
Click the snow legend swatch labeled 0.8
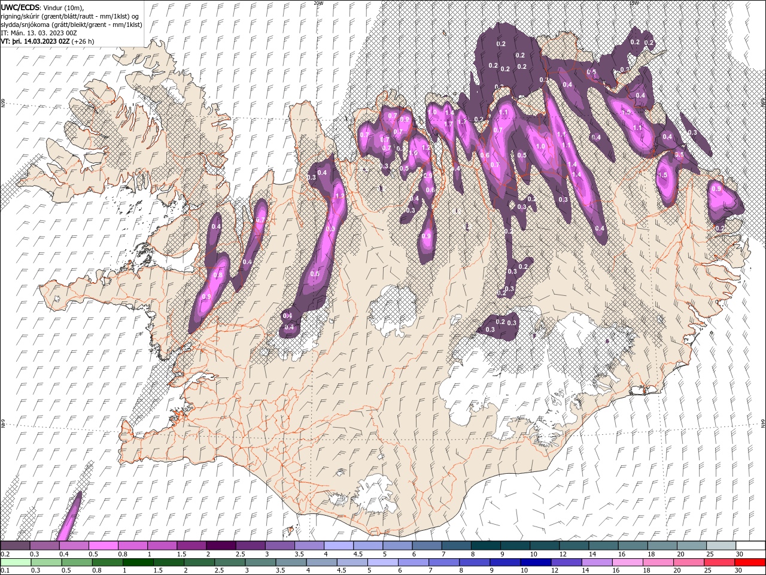tap(132, 546)
